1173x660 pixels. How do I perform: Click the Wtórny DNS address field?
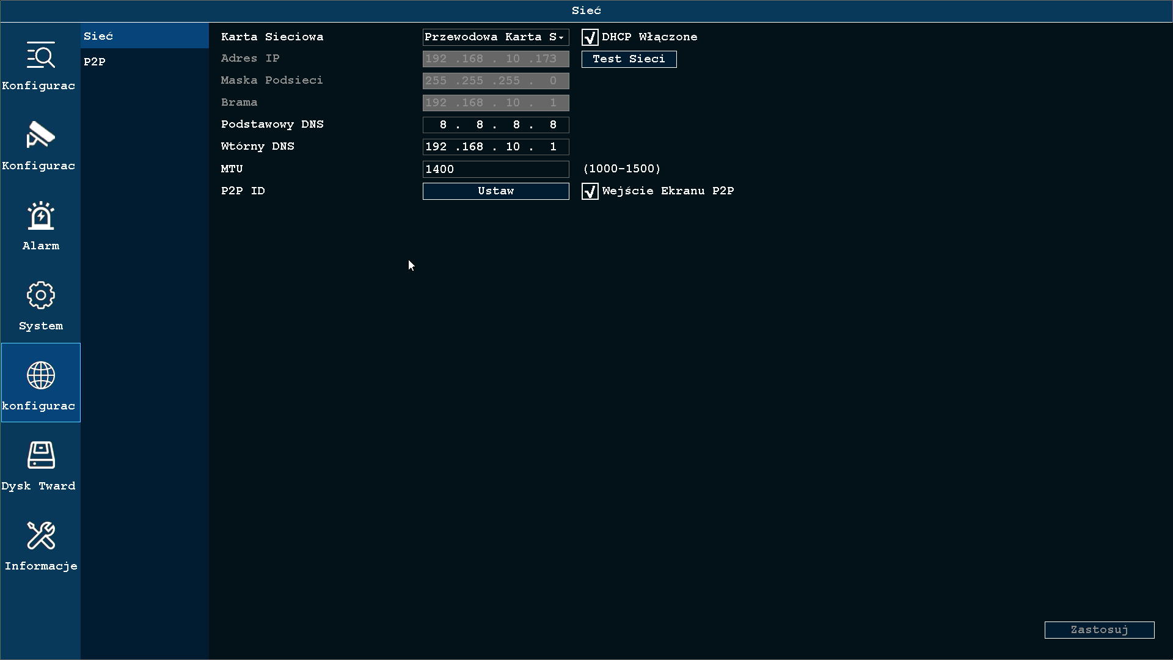point(495,147)
